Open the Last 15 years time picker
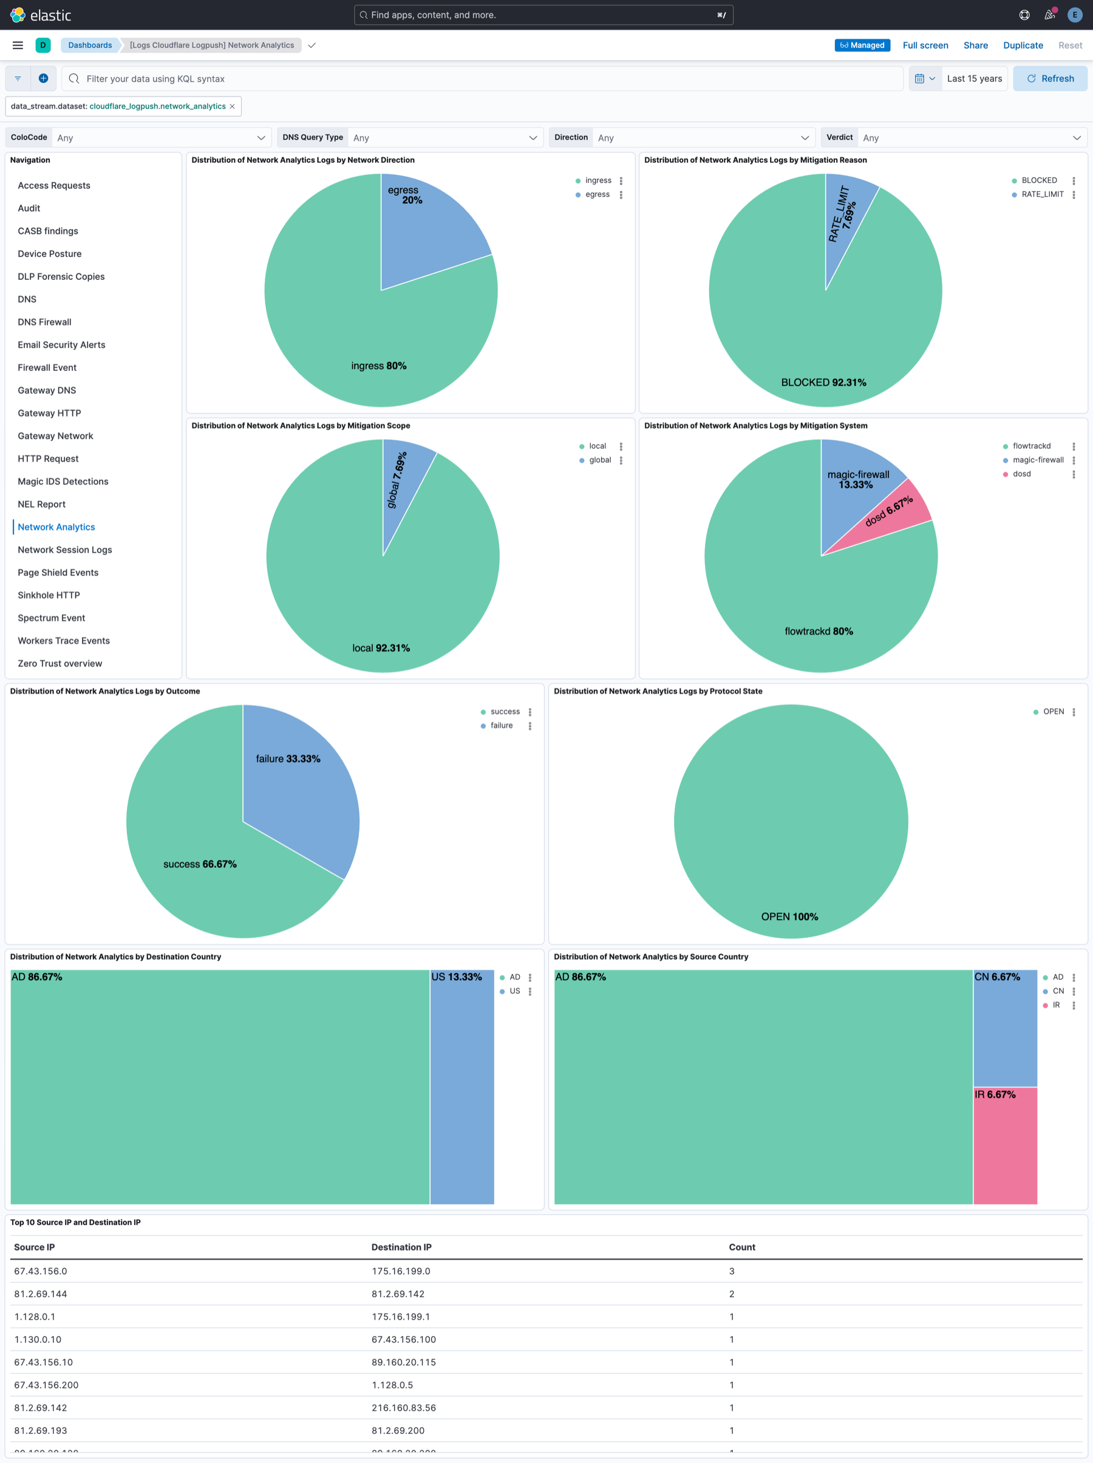The width and height of the screenshot is (1093, 1463). [x=974, y=78]
